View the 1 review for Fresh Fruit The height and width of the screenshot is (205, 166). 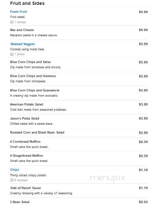pyautogui.click(x=20, y=22)
